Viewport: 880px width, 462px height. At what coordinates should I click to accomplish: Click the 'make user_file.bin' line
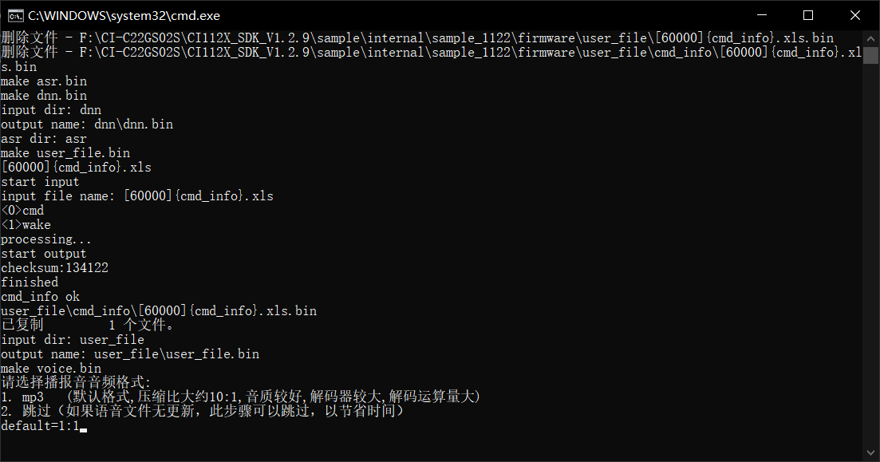65,153
